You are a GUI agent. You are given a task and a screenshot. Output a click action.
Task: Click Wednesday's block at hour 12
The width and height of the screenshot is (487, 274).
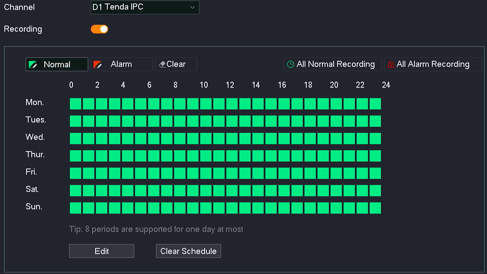(232, 139)
